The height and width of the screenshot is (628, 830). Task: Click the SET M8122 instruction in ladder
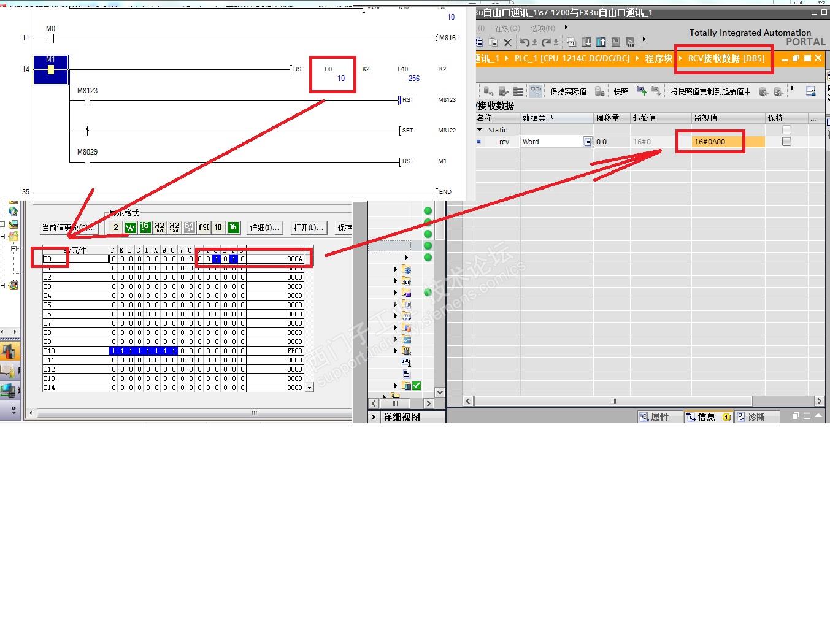coord(427,131)
